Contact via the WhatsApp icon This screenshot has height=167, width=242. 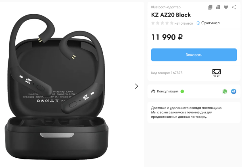click(x=225, y=92)
